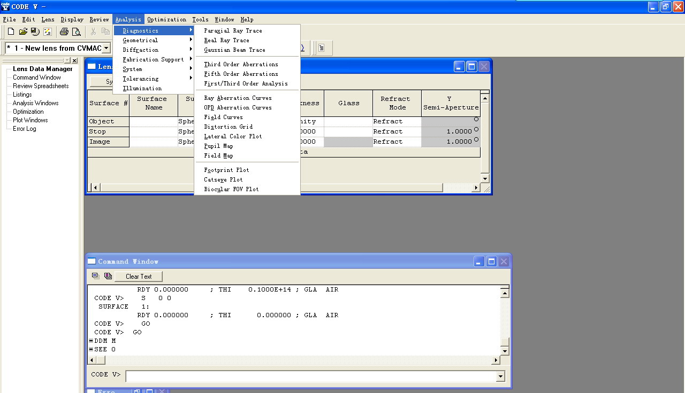The height and width of the screenshot is (393, 685).
Task: Click the Stop surface row header
Action: tap(109, 131)
